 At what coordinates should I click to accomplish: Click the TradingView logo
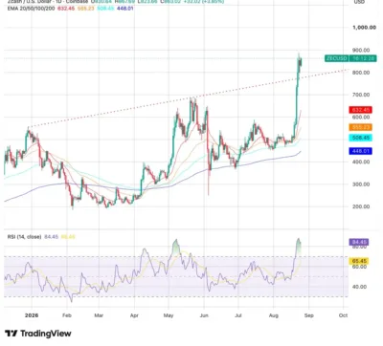(38, 334)
